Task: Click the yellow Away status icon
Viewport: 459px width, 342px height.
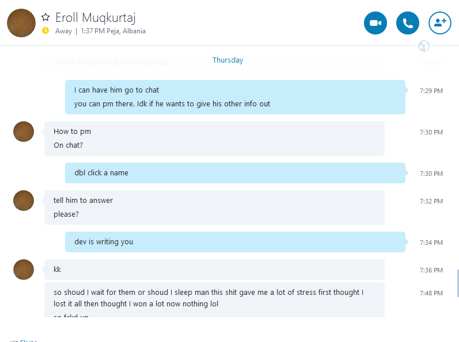Action: coord(45,30)
